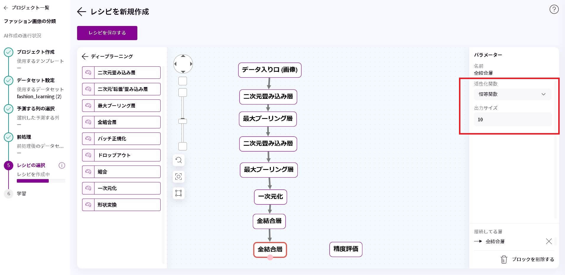Open 前処理 step in sidebar
Image resolution: width=565 pixels, height=275 pixels.
[24, 137]
